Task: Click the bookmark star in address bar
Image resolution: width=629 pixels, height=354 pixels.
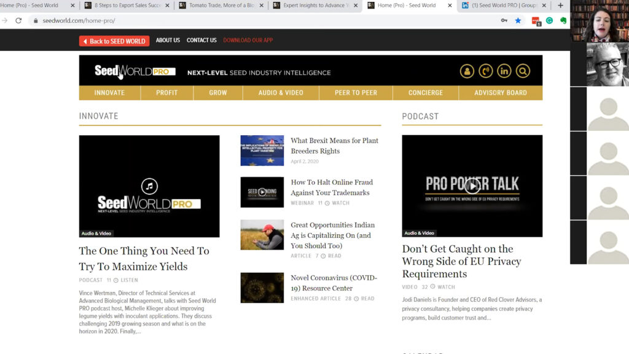Action: pyautogui.click(x=518, y=20)
